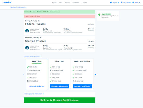Viewport: 143px width, 108px height.
Task: Click the Help question mark icon
Action: (x=133, y=2)
